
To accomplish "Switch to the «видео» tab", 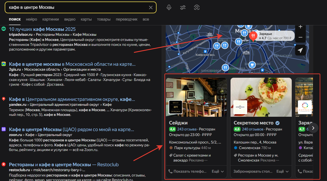I will [70, 19].
